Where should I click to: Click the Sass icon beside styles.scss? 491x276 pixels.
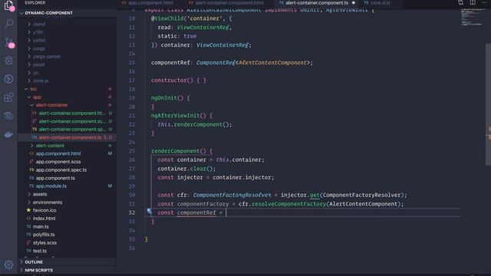(28, 242)
